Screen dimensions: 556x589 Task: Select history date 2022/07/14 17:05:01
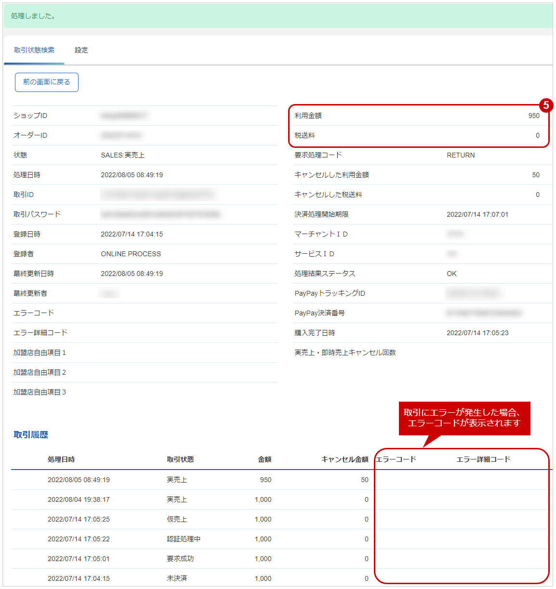79,559
